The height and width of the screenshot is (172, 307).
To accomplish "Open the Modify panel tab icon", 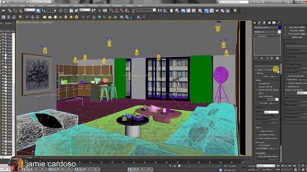I will point(260,23).
